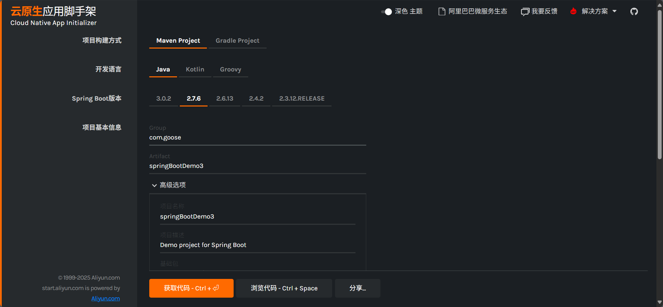This screenshot has height=307, width=663.
Task: Open the Aliyun.com footer link
Action: (x=106, y=298)
